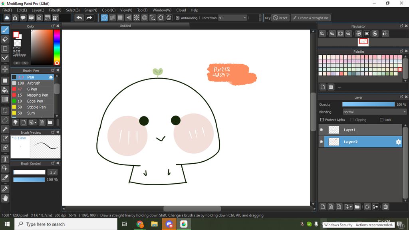Add a new color to the Palette
Screen dimensions: 409x230
323,87
